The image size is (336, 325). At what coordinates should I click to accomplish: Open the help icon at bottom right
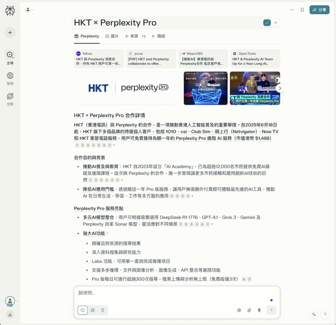325,314
